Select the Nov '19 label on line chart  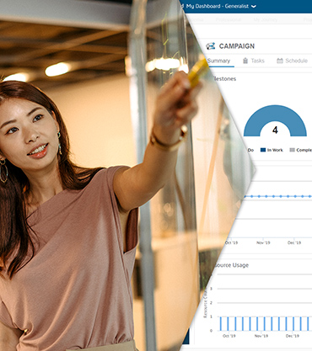263,242
